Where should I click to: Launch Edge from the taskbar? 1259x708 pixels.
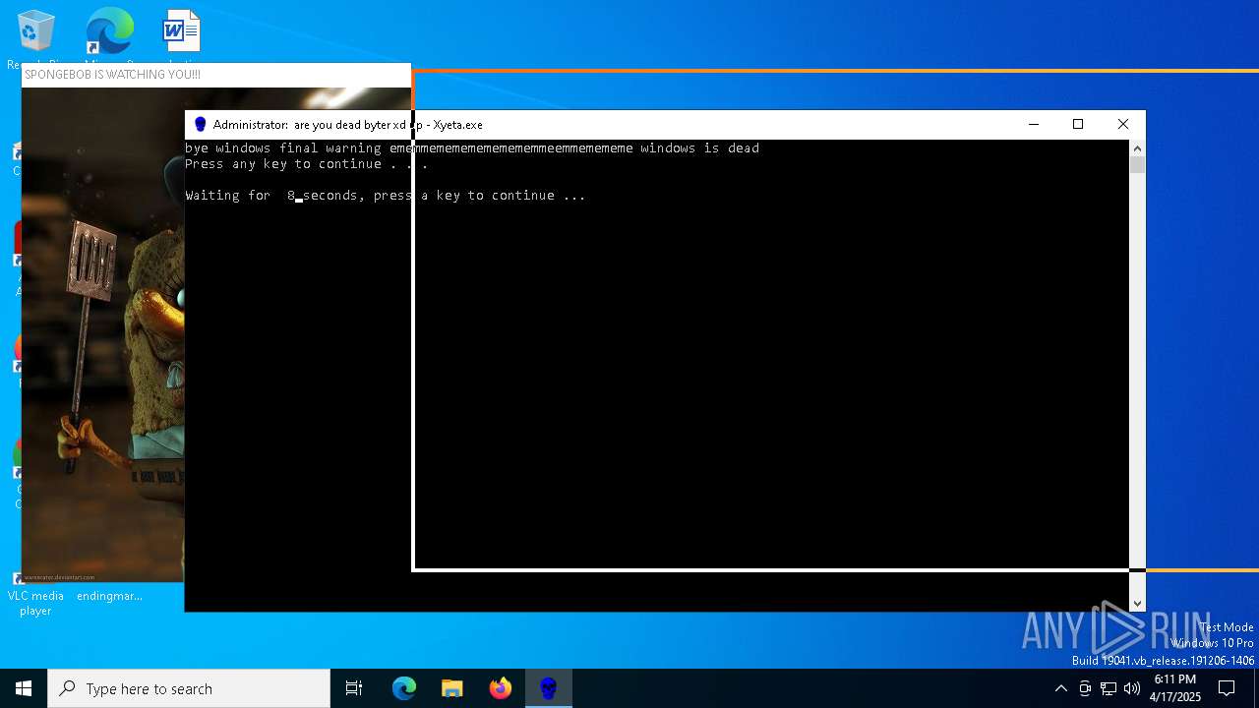[x=404, y=688]
